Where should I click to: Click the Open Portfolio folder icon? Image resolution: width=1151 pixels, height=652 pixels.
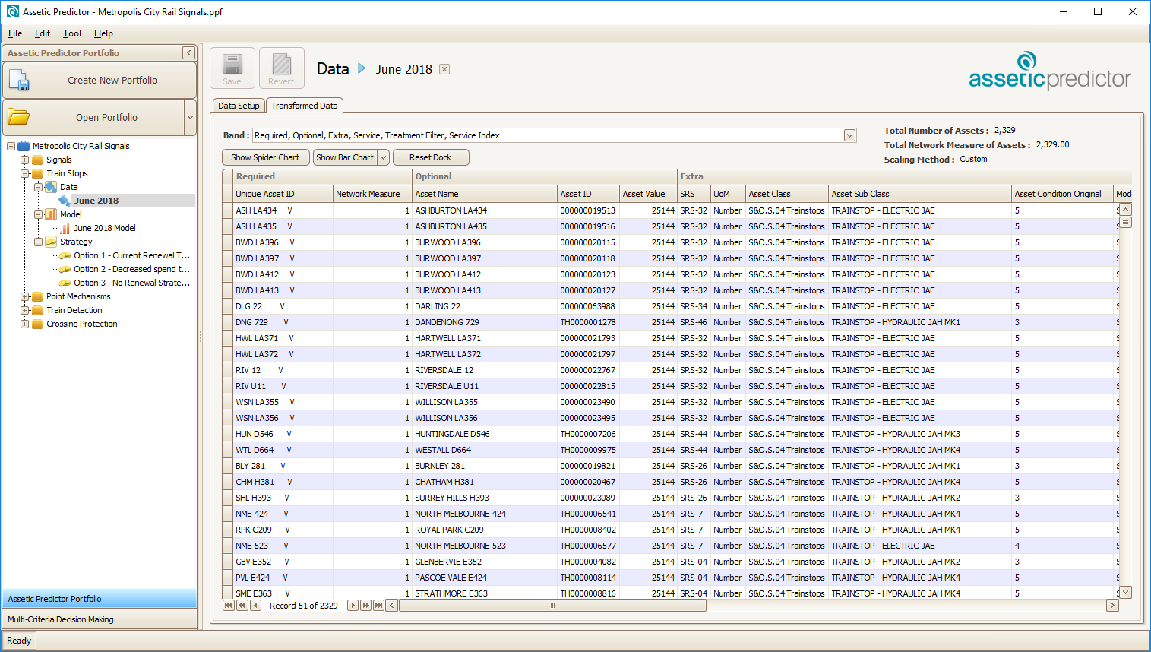click(18, 117)
